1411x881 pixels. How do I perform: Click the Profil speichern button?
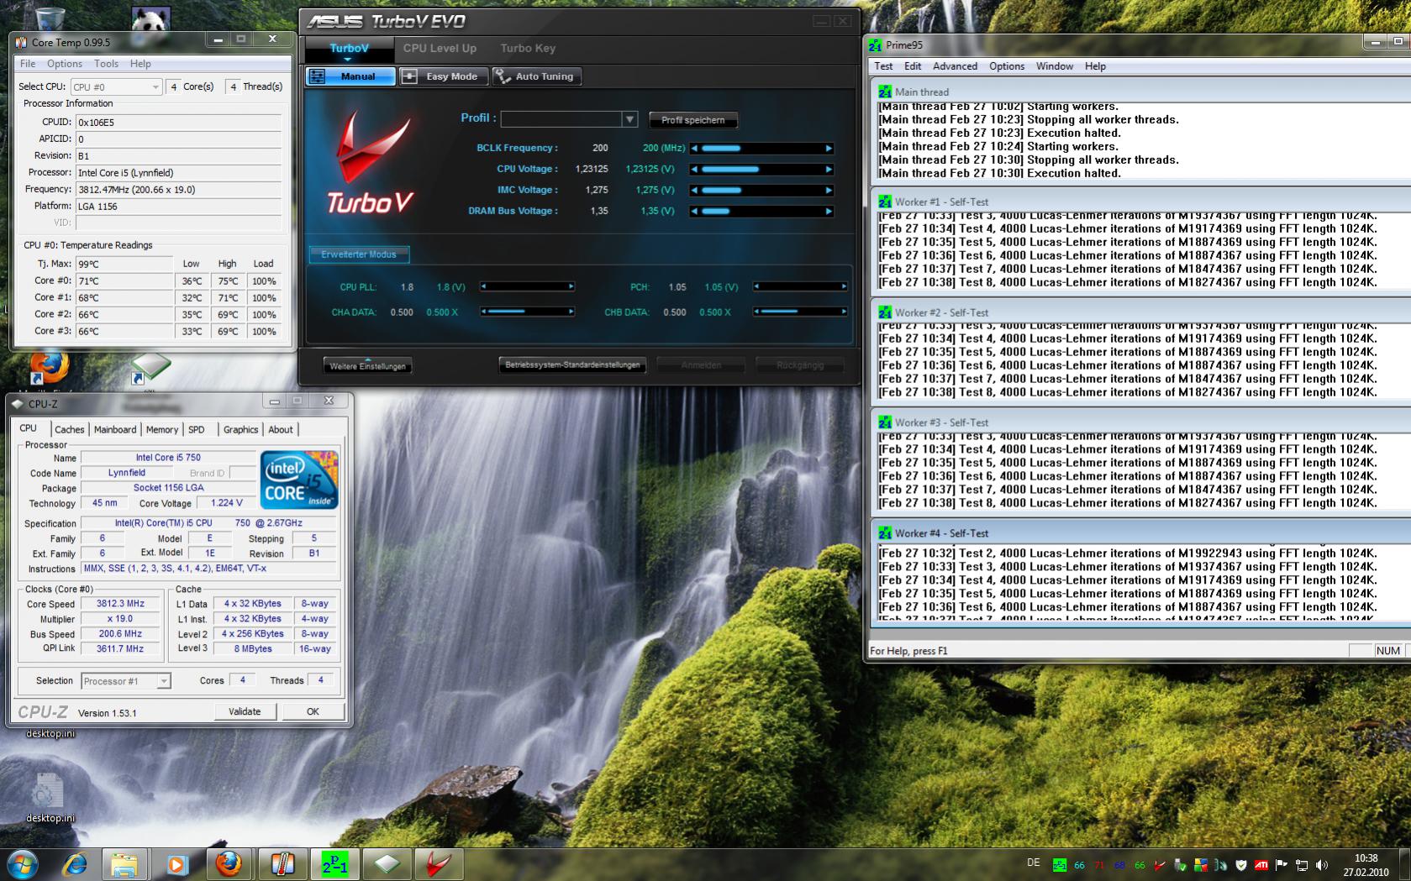click(x=692, y=120)
